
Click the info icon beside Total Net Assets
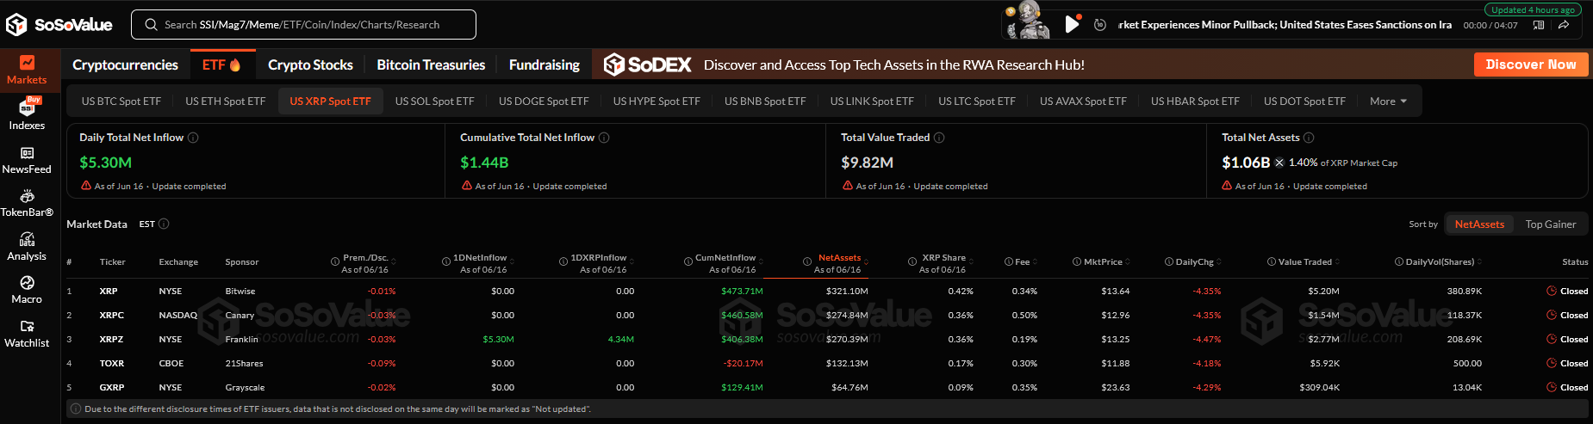tap(1309, 138)
